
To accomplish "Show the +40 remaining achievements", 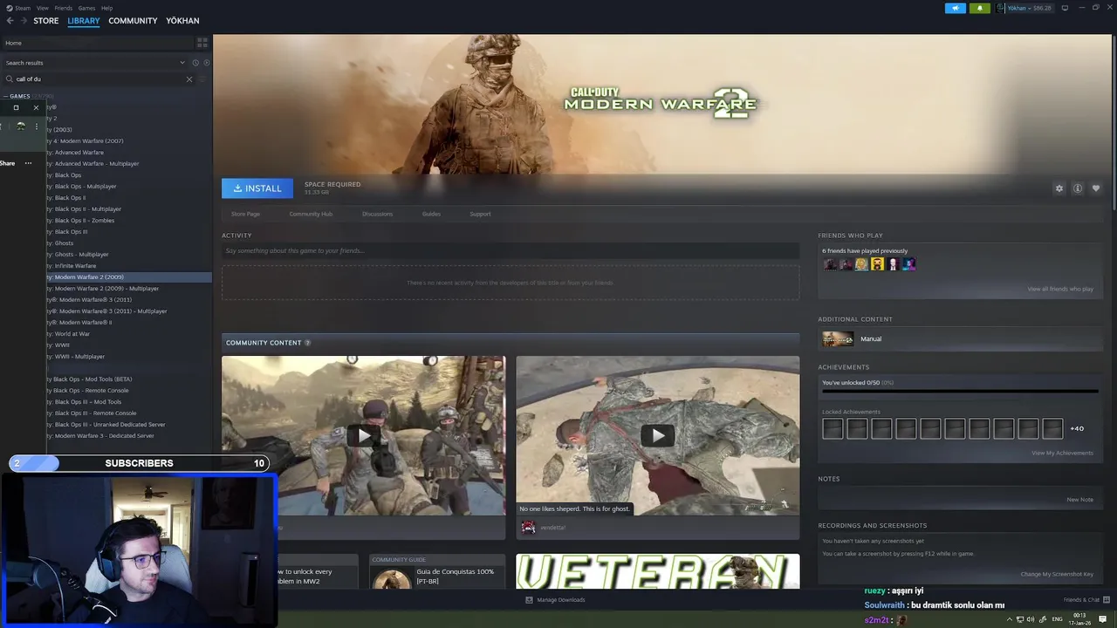I will [x=1077, y=428].
